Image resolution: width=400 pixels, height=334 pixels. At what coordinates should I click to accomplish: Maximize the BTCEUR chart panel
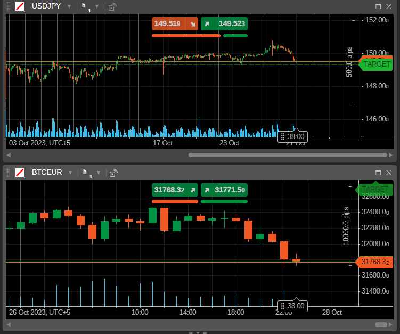[x=378, y=172]
